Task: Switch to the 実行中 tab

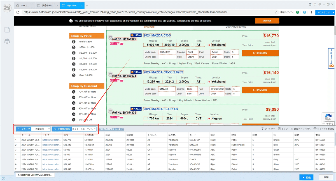Action: 48,6
